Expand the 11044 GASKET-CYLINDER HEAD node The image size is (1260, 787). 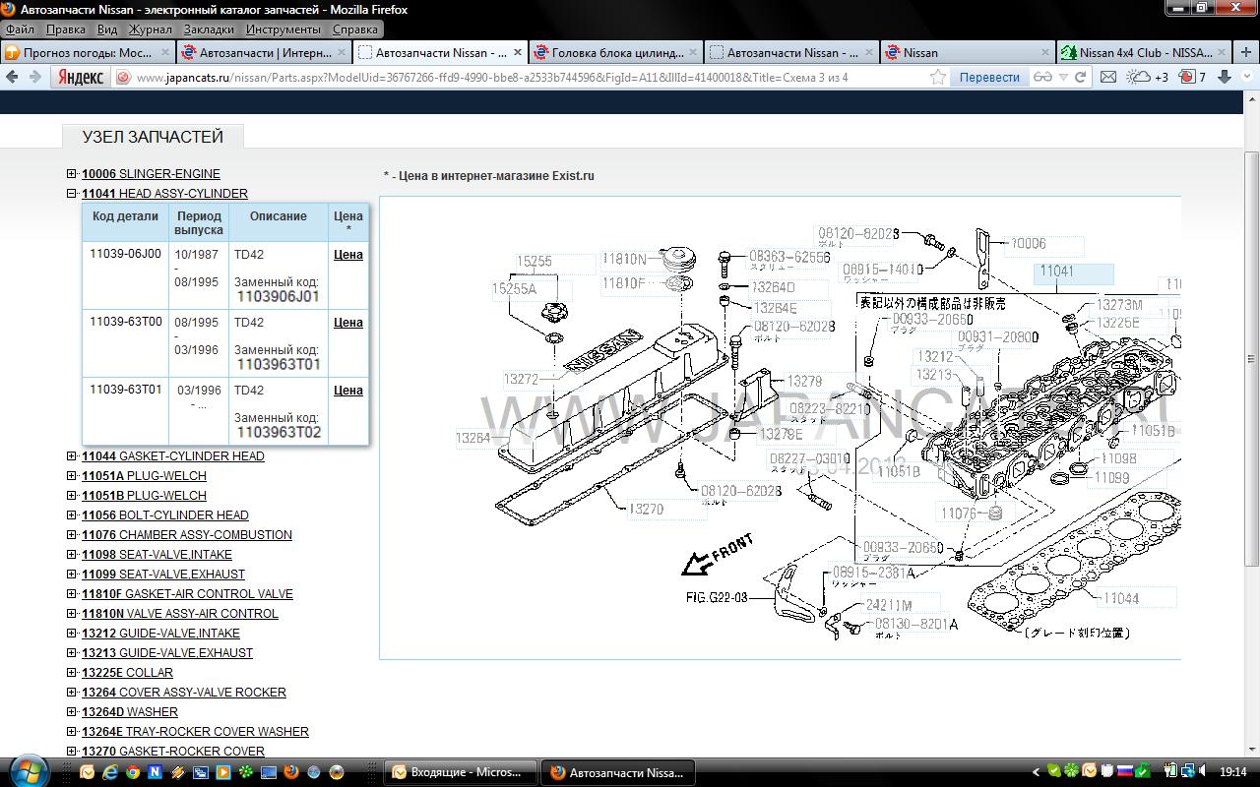click(72, 456)
